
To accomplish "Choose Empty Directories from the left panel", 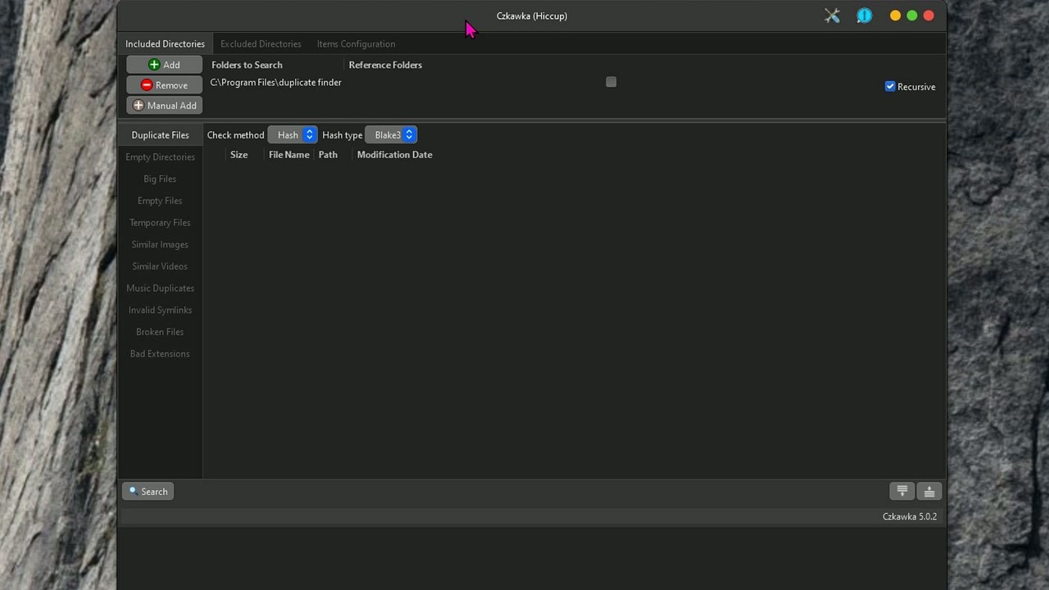I will click(160, 157).
